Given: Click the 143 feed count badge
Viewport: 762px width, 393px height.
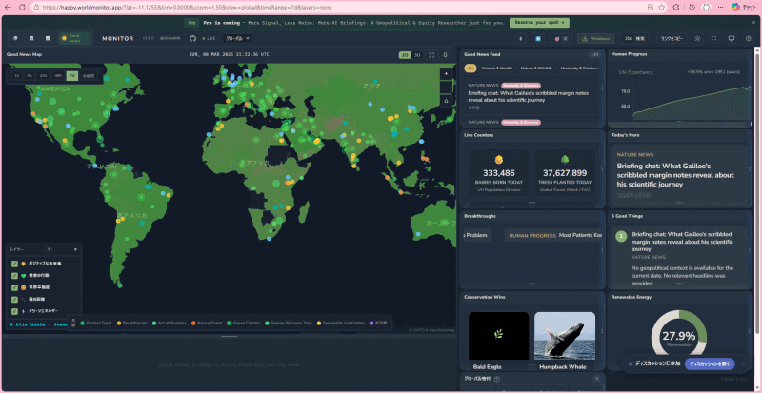Looking at the screenshot, I should 593,54.
